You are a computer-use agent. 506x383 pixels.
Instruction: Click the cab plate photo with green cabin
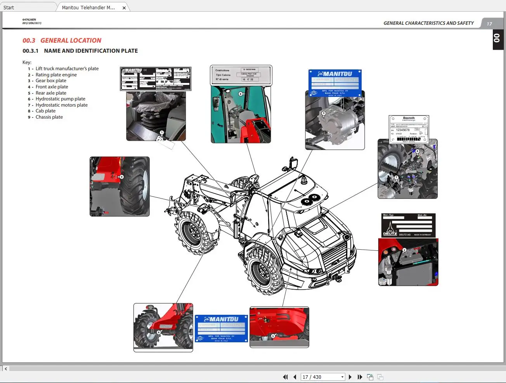(x=241, y=114)
